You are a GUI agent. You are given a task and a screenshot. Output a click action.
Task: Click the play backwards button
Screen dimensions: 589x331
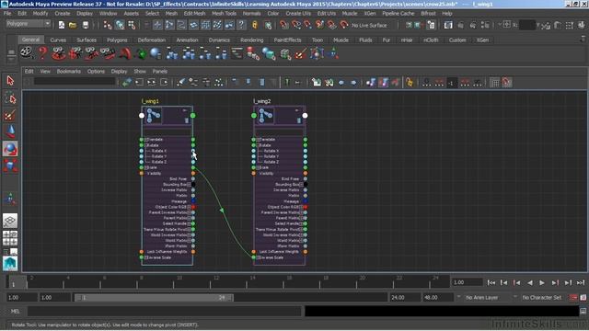(x=530, y=282)
